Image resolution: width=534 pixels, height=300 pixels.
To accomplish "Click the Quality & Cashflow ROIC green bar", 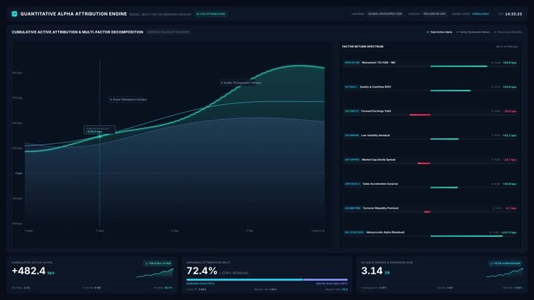I will click(x=450, y=91).
